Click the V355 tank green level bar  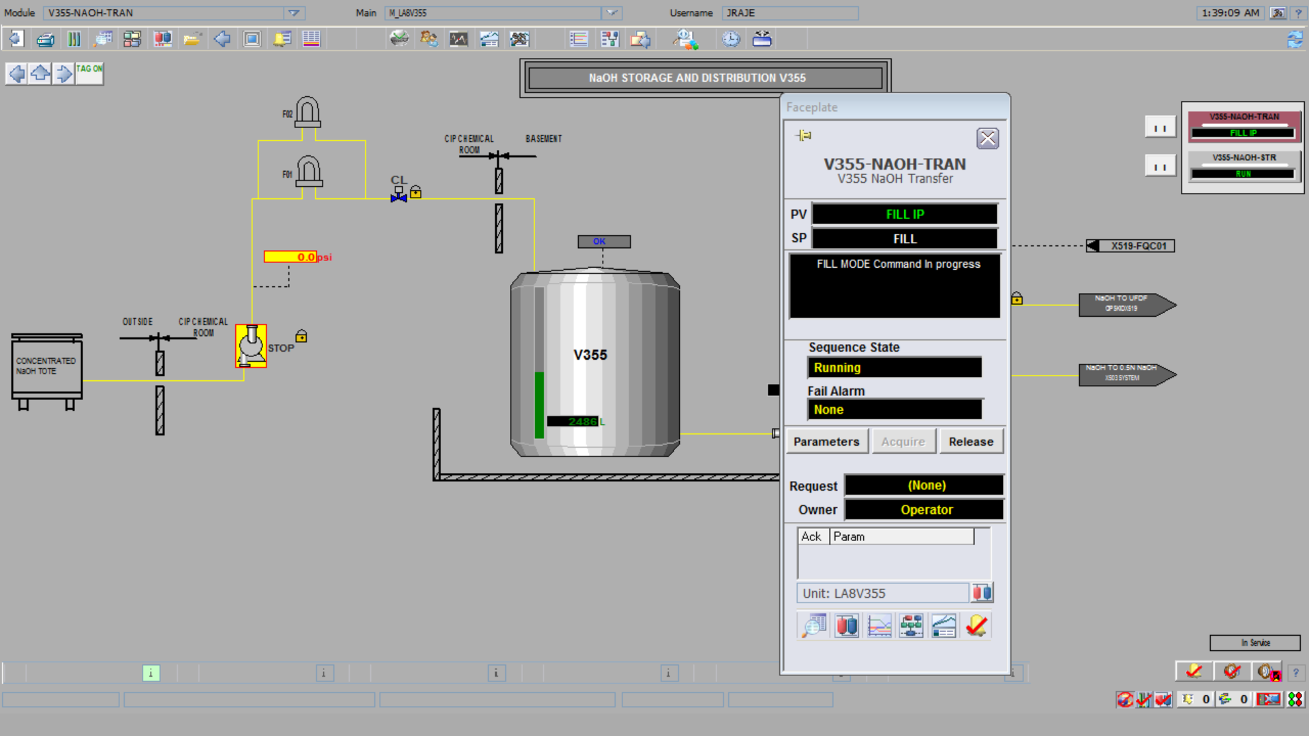pyautogui.click(x=539, y=405)
